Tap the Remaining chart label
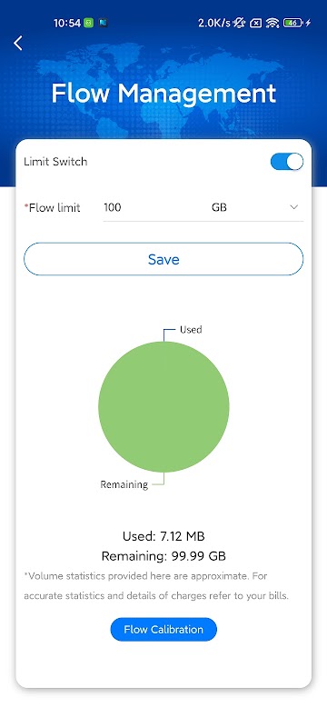Image resolution: width=327 pixels, height=727 pixels. tap(124, 484)
